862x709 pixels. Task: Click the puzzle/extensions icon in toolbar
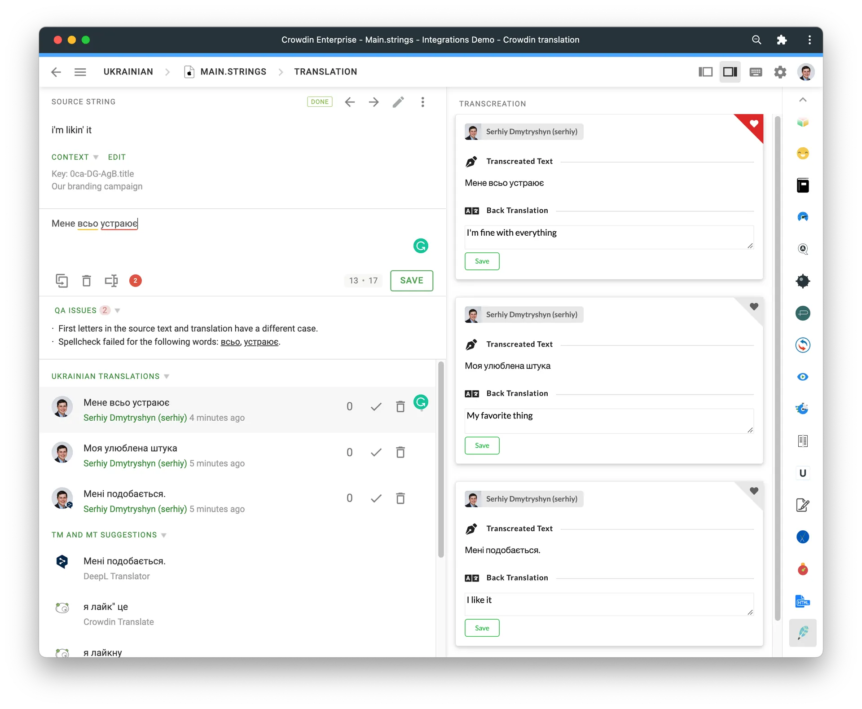783,40
